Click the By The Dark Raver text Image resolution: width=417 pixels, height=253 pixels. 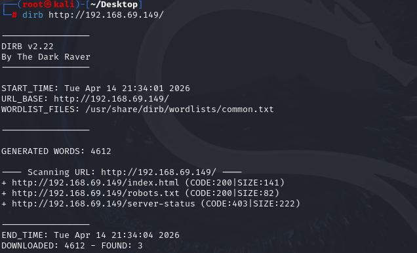[46, 57]
